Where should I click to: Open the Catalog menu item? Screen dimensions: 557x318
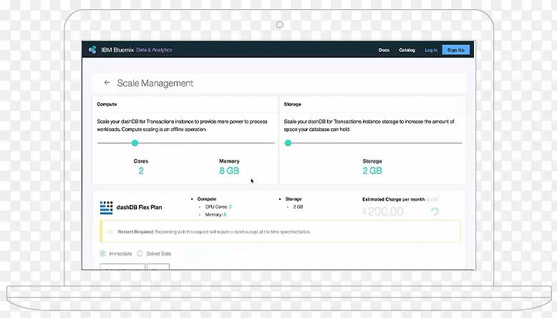407,50
